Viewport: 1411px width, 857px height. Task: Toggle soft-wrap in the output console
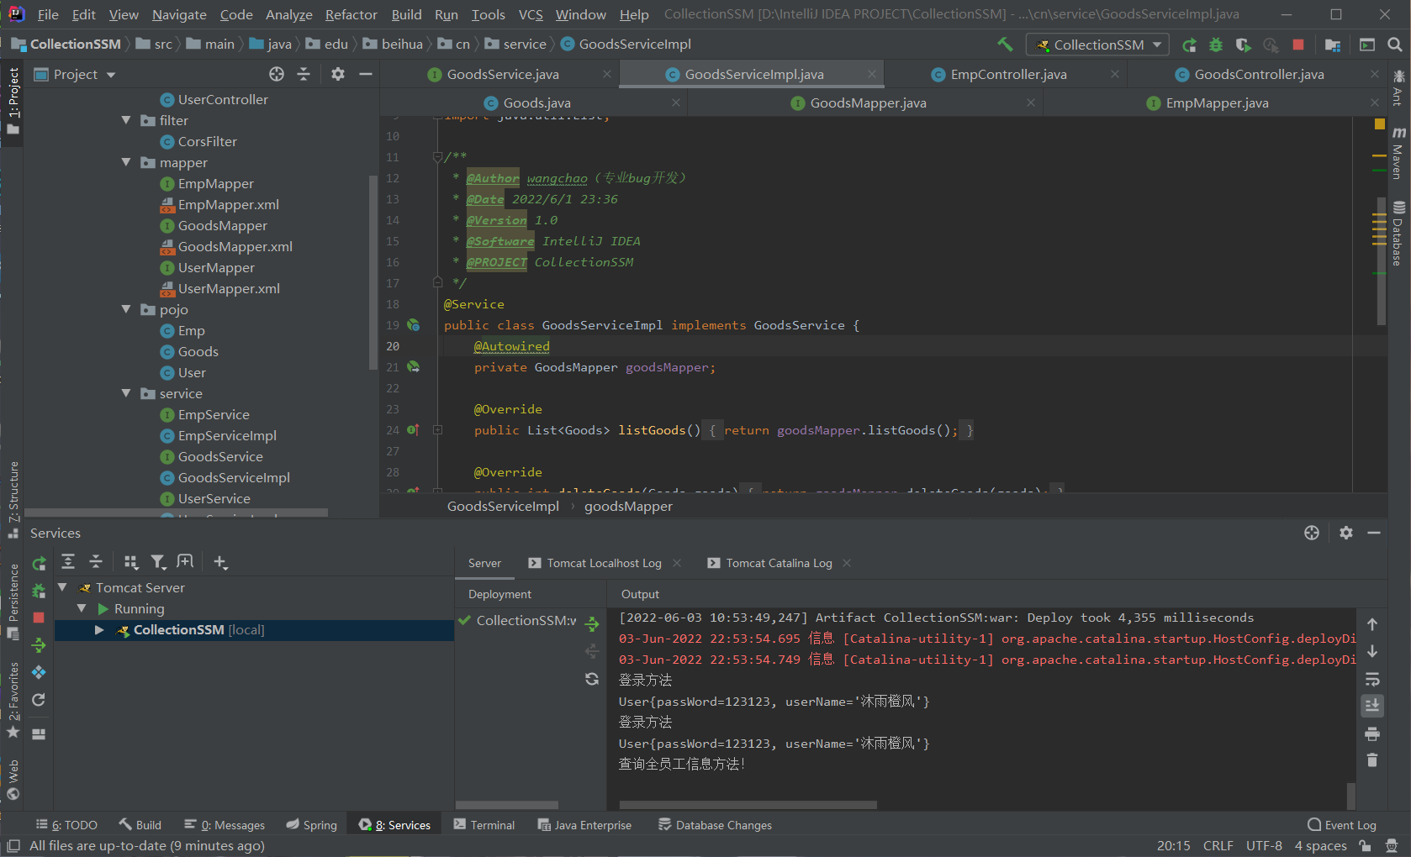click(1372, 679)
